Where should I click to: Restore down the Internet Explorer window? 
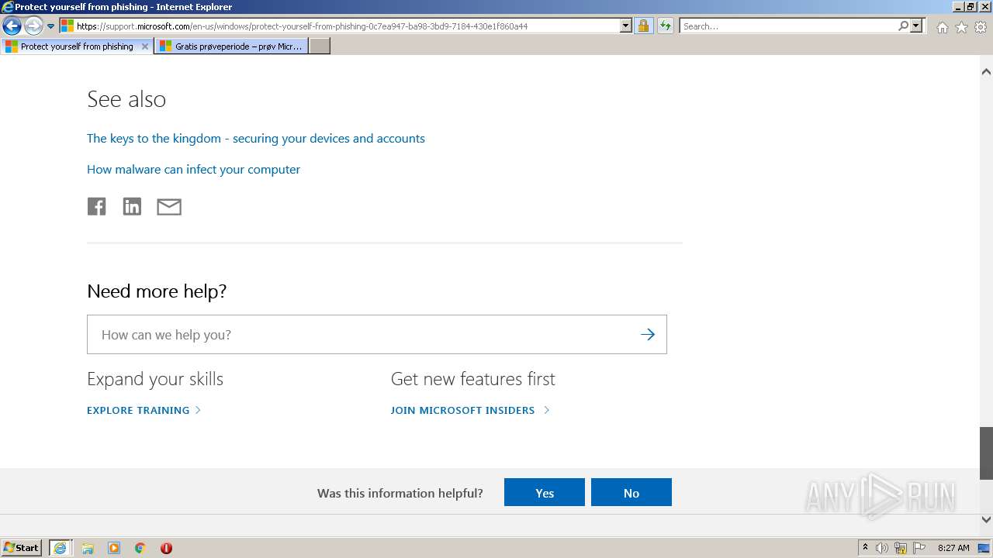tap(971, 7)
